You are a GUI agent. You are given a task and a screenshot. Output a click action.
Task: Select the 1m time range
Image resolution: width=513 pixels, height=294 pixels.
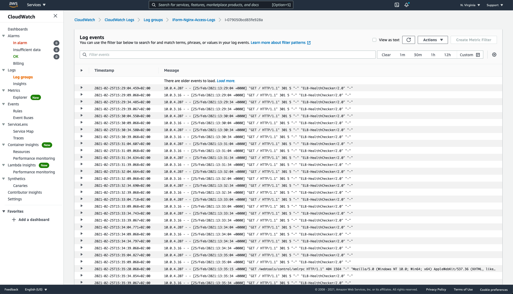click(x=402, y=55)
